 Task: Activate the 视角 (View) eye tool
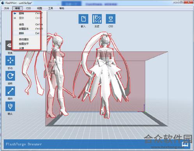(9, 45)
